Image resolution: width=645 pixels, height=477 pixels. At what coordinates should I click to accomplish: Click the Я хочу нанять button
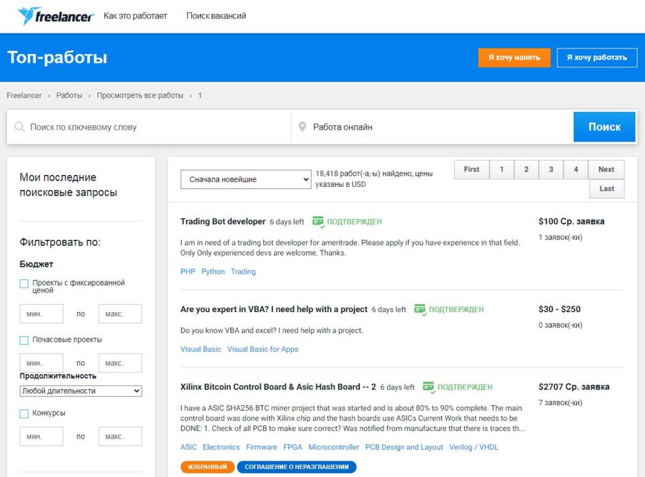pyautogui.click(x=514, y=57)
